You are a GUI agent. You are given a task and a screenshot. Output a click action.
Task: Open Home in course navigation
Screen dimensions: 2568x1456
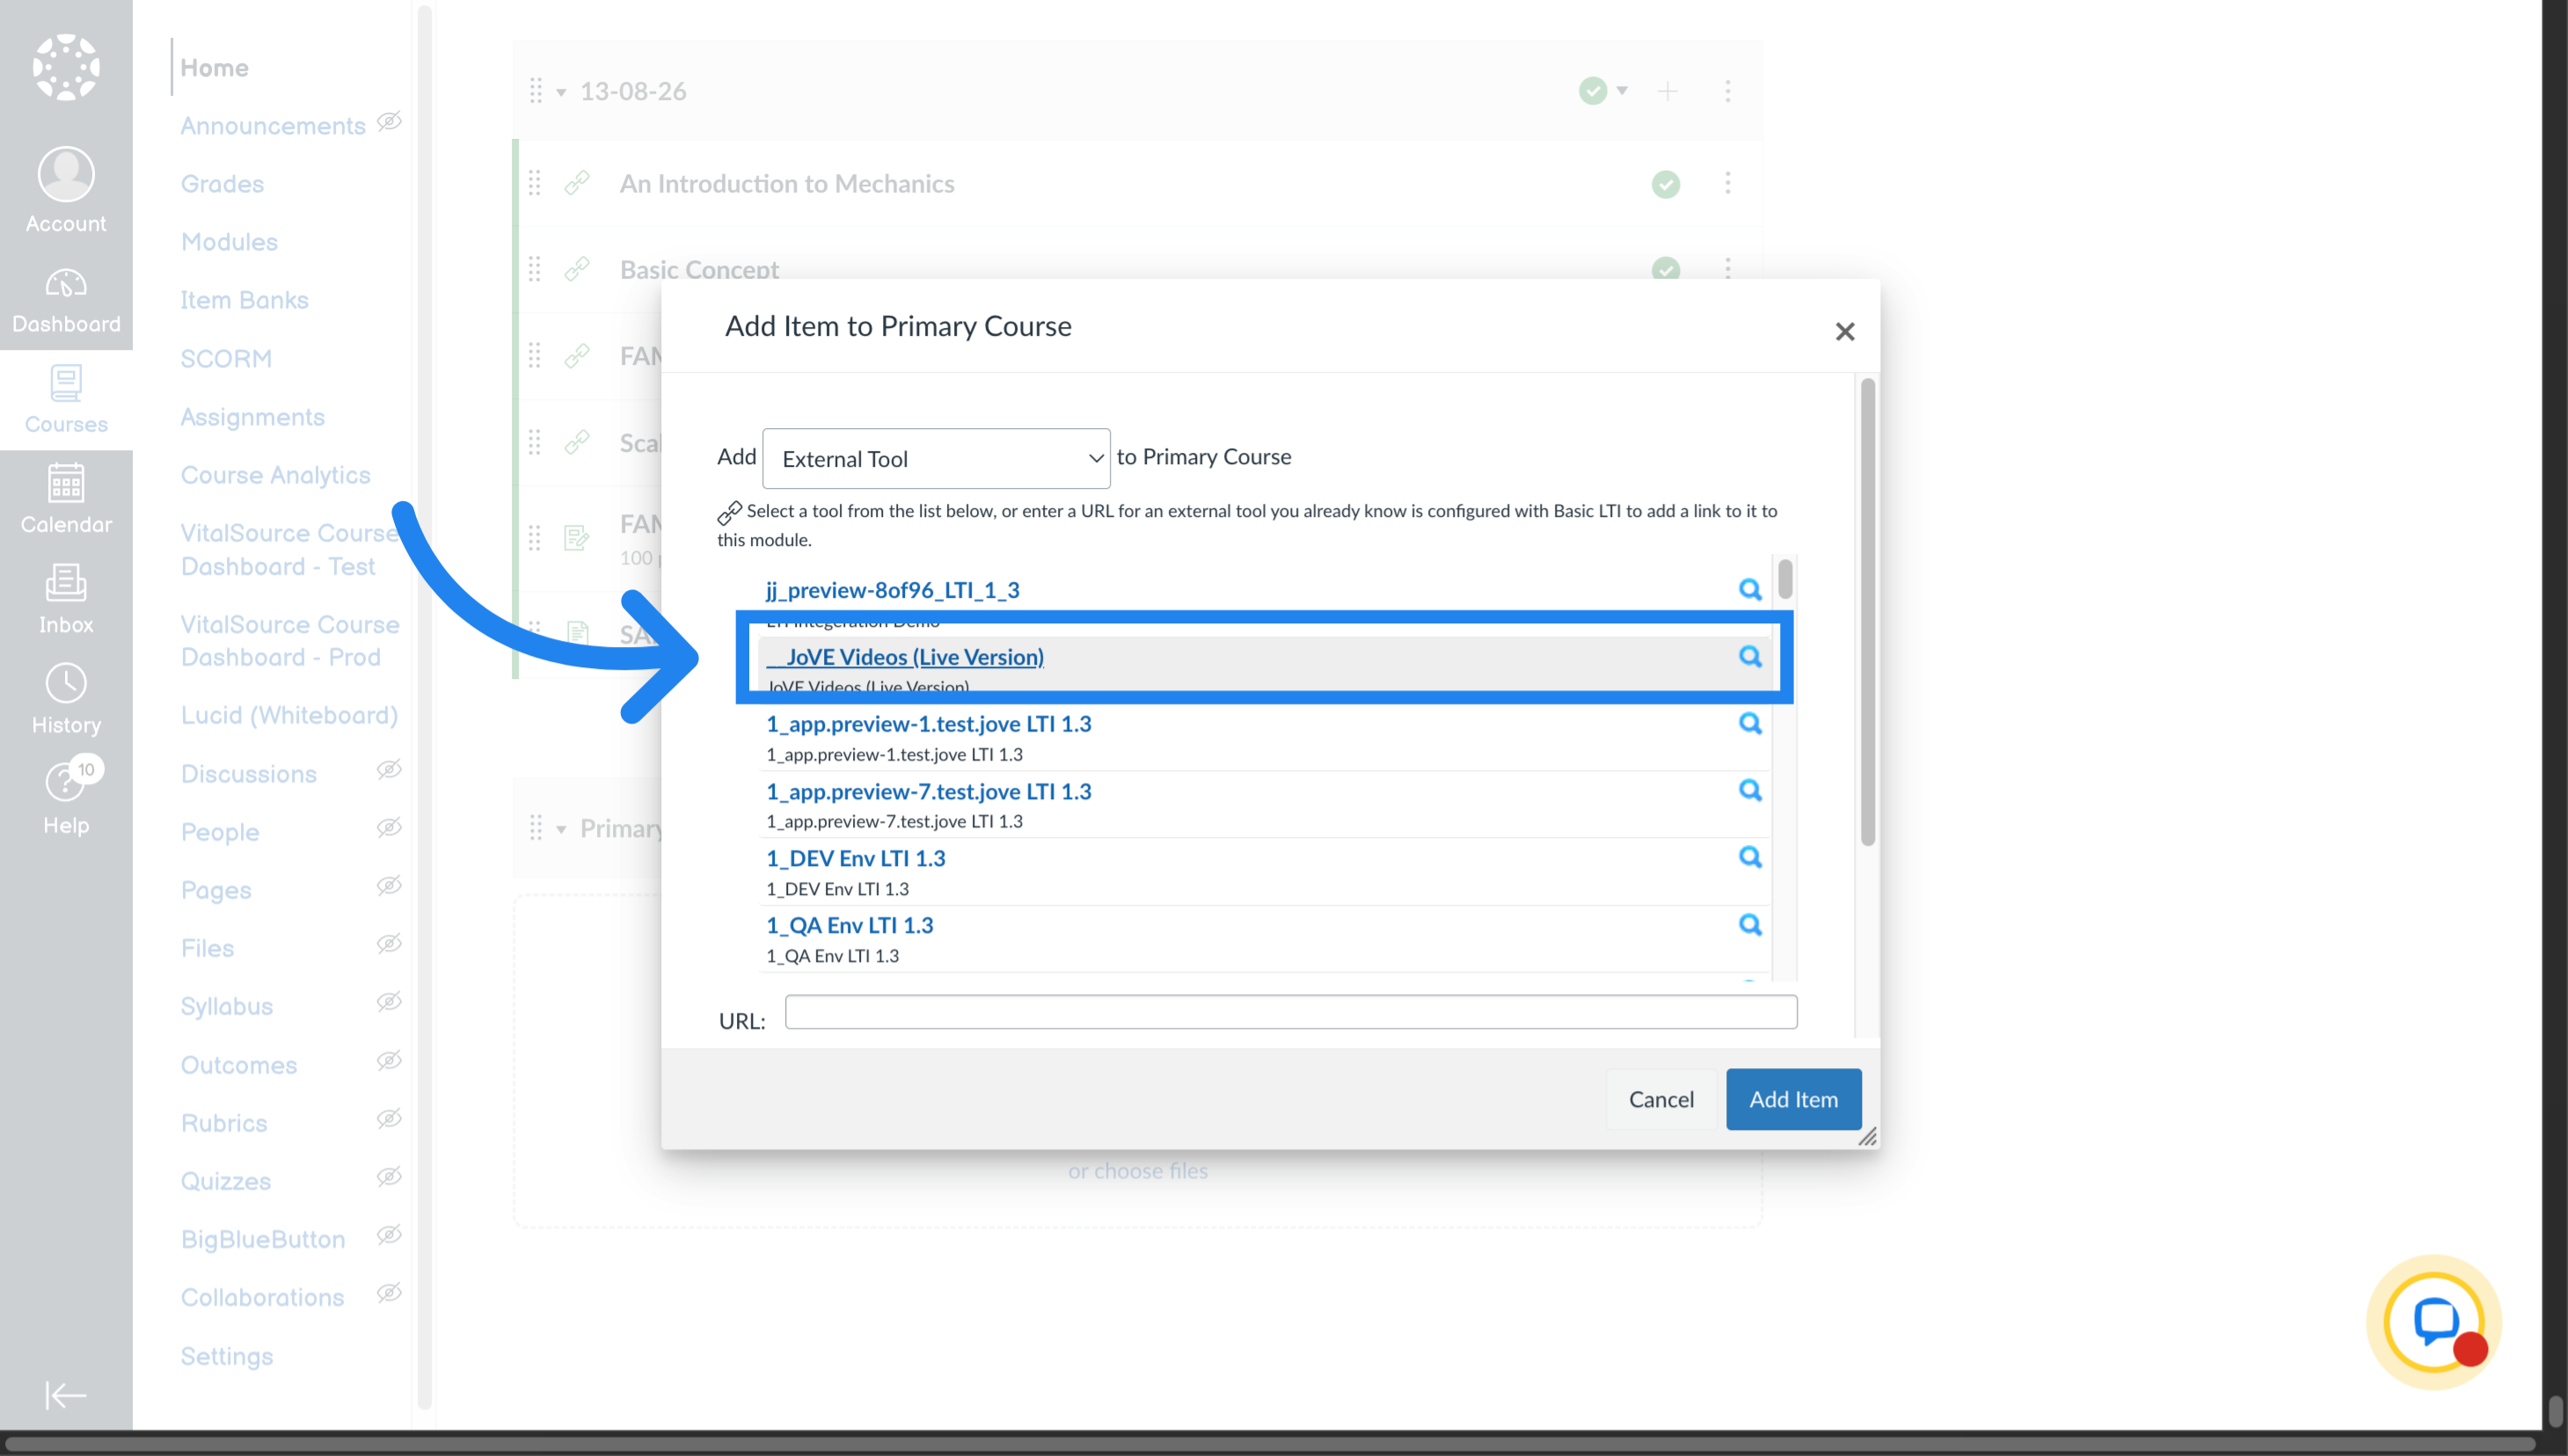click(x=214, y=68)
